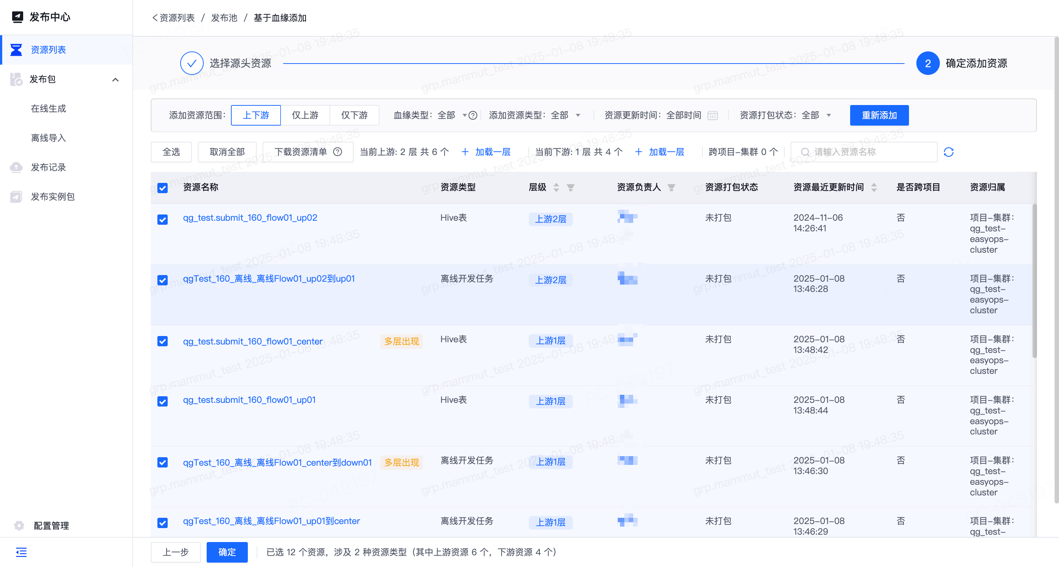The width and height of the screenshot is (1059, 567).
Task: Uncheck qg_test.submit_160_flow01_up02 row checkbox
Action: tap(163, 219)
